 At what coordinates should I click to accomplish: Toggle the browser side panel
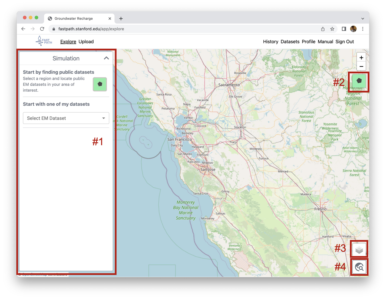pos(344,29)
